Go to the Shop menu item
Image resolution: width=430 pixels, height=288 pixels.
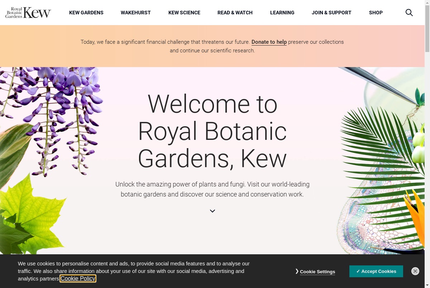[x=376, y=13]
